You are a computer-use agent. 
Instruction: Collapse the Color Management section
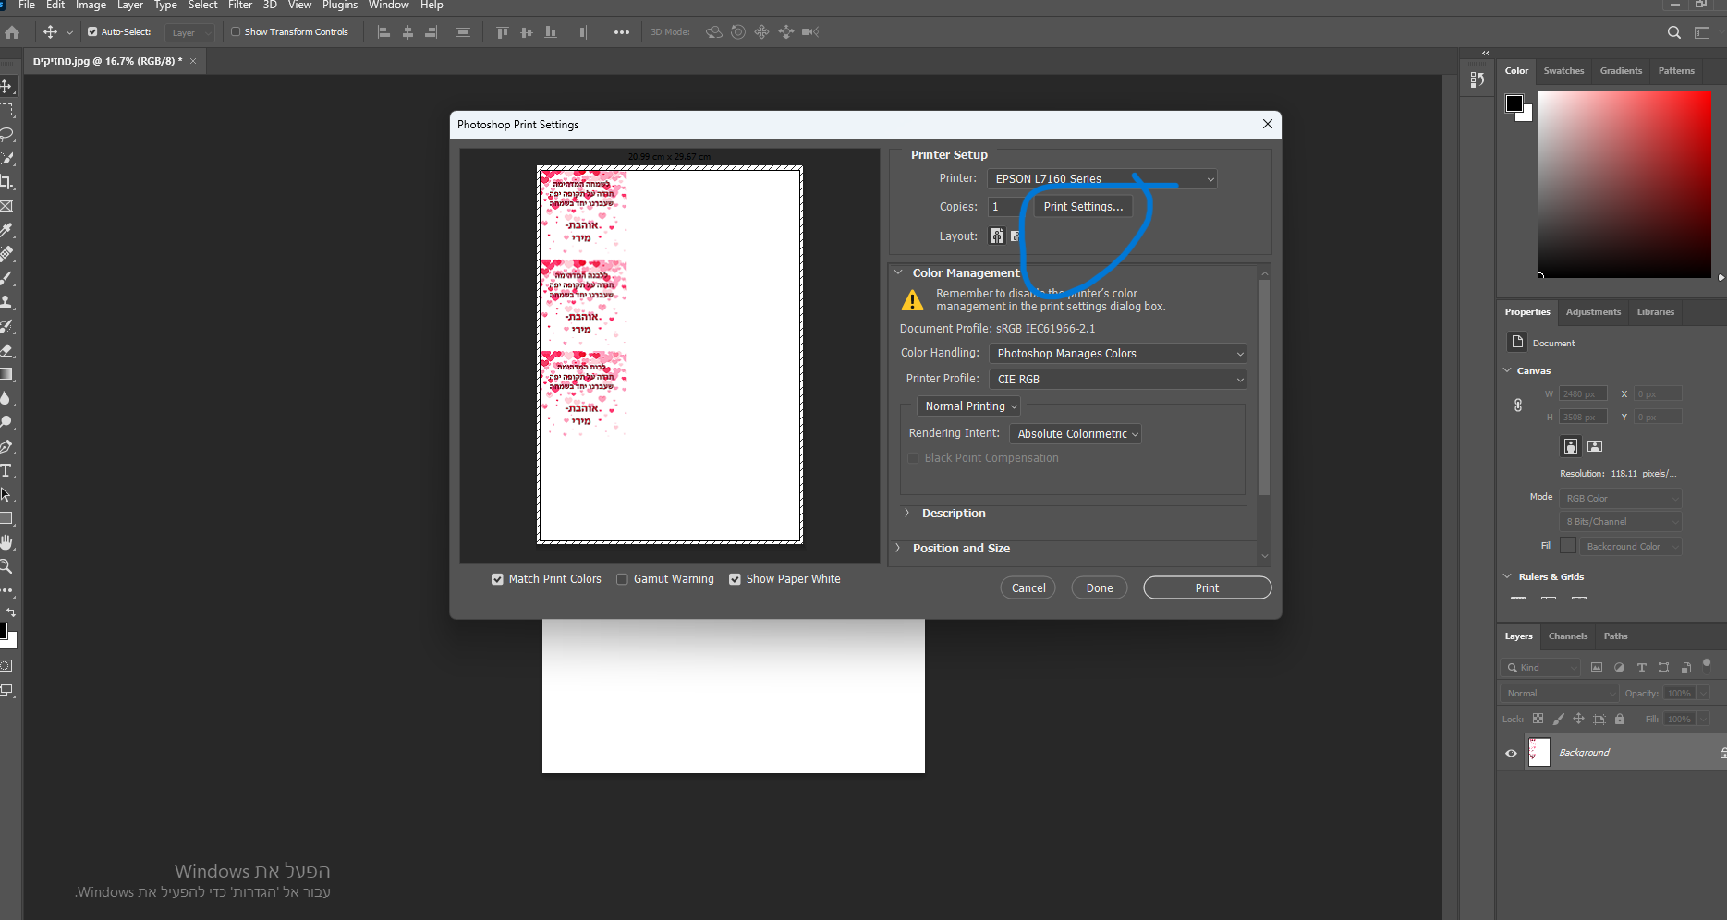tap(898, 272)
